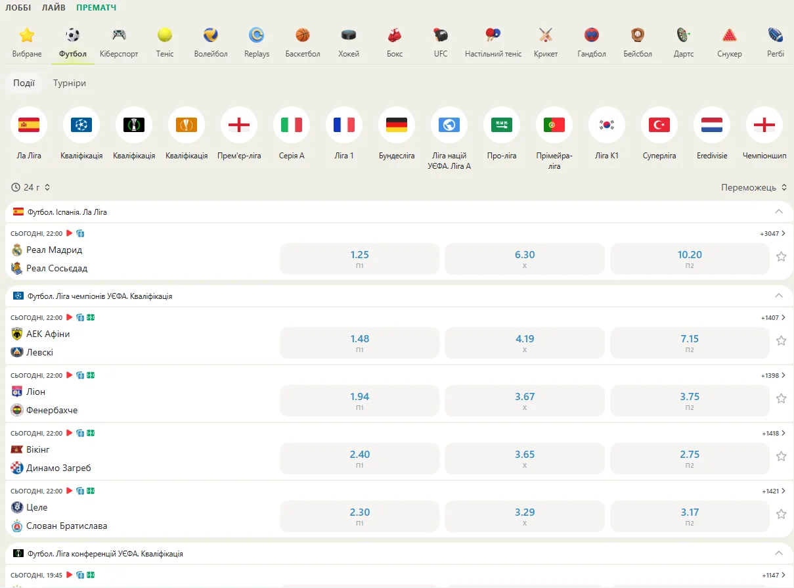Bet on Реал Мадрид win at 1.25
Viewport: 794px width, 588px height.
[x=360, y=259]
